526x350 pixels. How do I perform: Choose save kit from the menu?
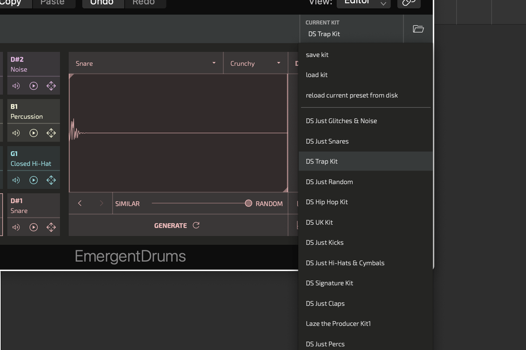317,54
